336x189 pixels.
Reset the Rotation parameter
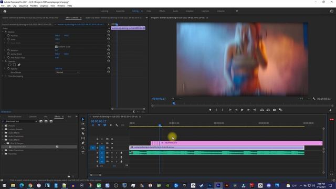tap(109, 50)
